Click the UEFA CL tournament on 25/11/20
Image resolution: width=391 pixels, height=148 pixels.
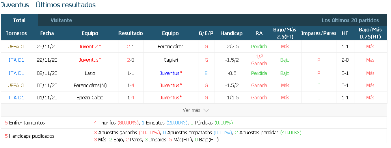[x=17, y=46]
